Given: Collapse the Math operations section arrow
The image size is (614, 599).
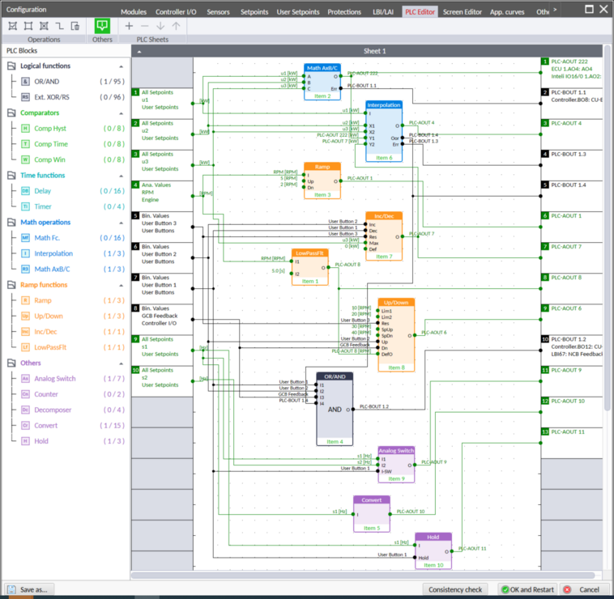Looking at the screenshot, I should point(122,223).
